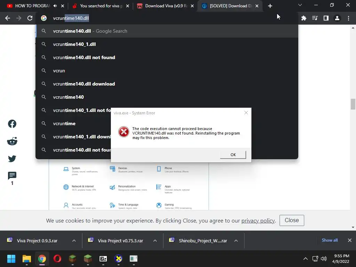This screenshot has height=267, width=356.
Task: Show all downloads
Action: (330, 240)
